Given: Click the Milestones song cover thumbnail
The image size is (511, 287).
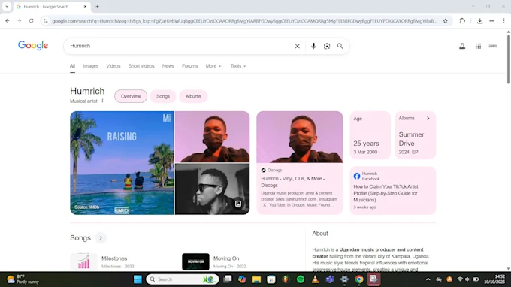Looking at the screenshot, I should [83, 262].
